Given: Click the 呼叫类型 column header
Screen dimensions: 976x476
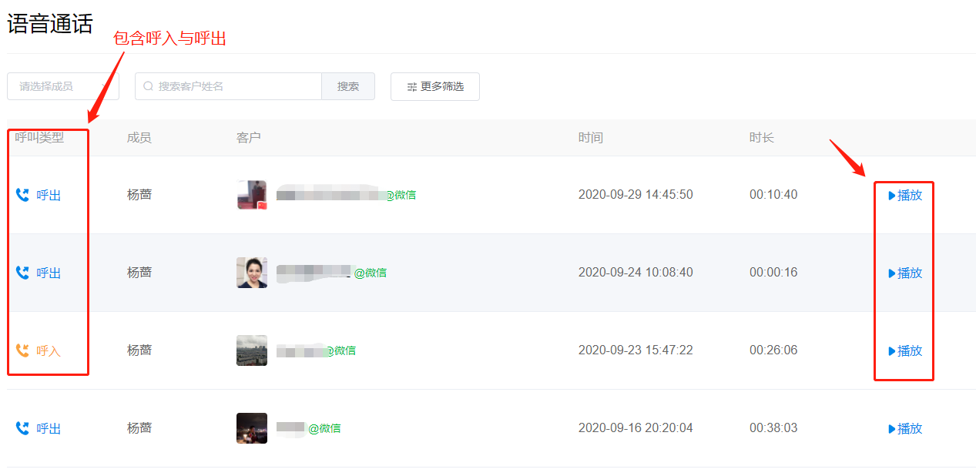Looking at the screenshot, I should tap(39, 138).
